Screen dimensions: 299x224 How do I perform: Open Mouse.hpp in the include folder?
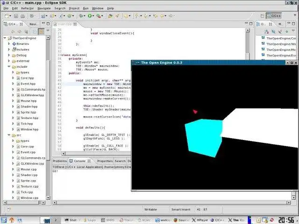coord(28,101)
